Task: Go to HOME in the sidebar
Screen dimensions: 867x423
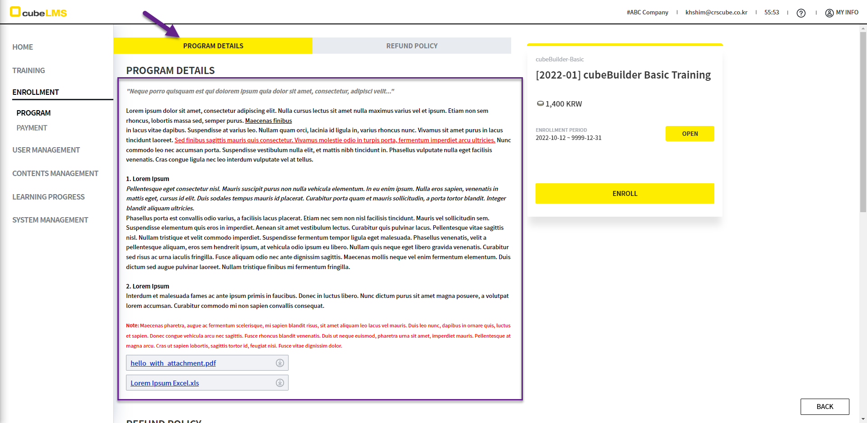Action: (x=23, y=47)
